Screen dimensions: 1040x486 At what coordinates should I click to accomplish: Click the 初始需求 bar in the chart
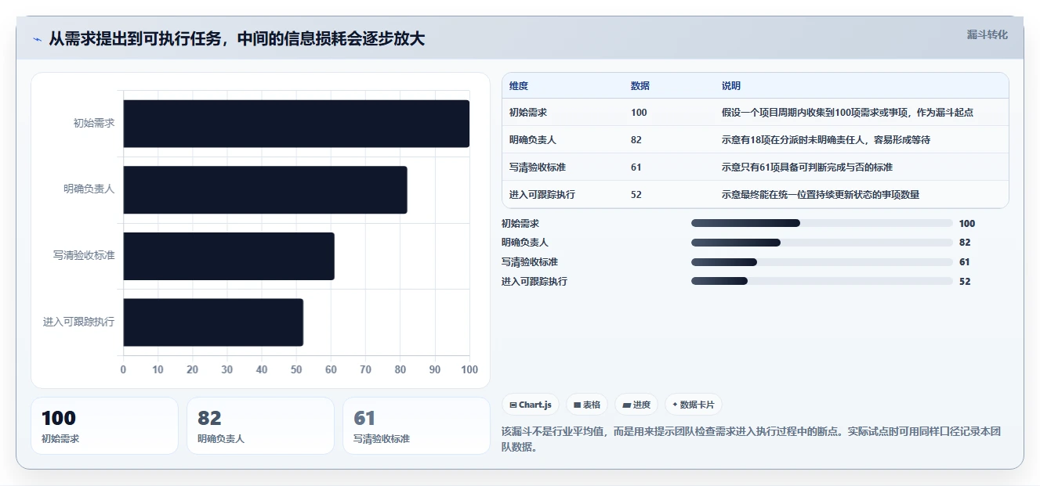(296, 124)
